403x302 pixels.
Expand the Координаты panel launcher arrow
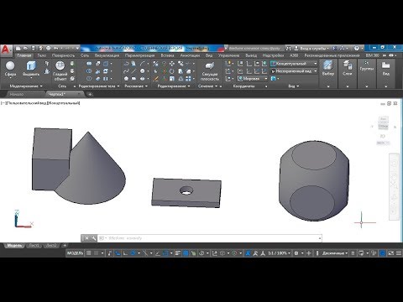tap(266, 86)
